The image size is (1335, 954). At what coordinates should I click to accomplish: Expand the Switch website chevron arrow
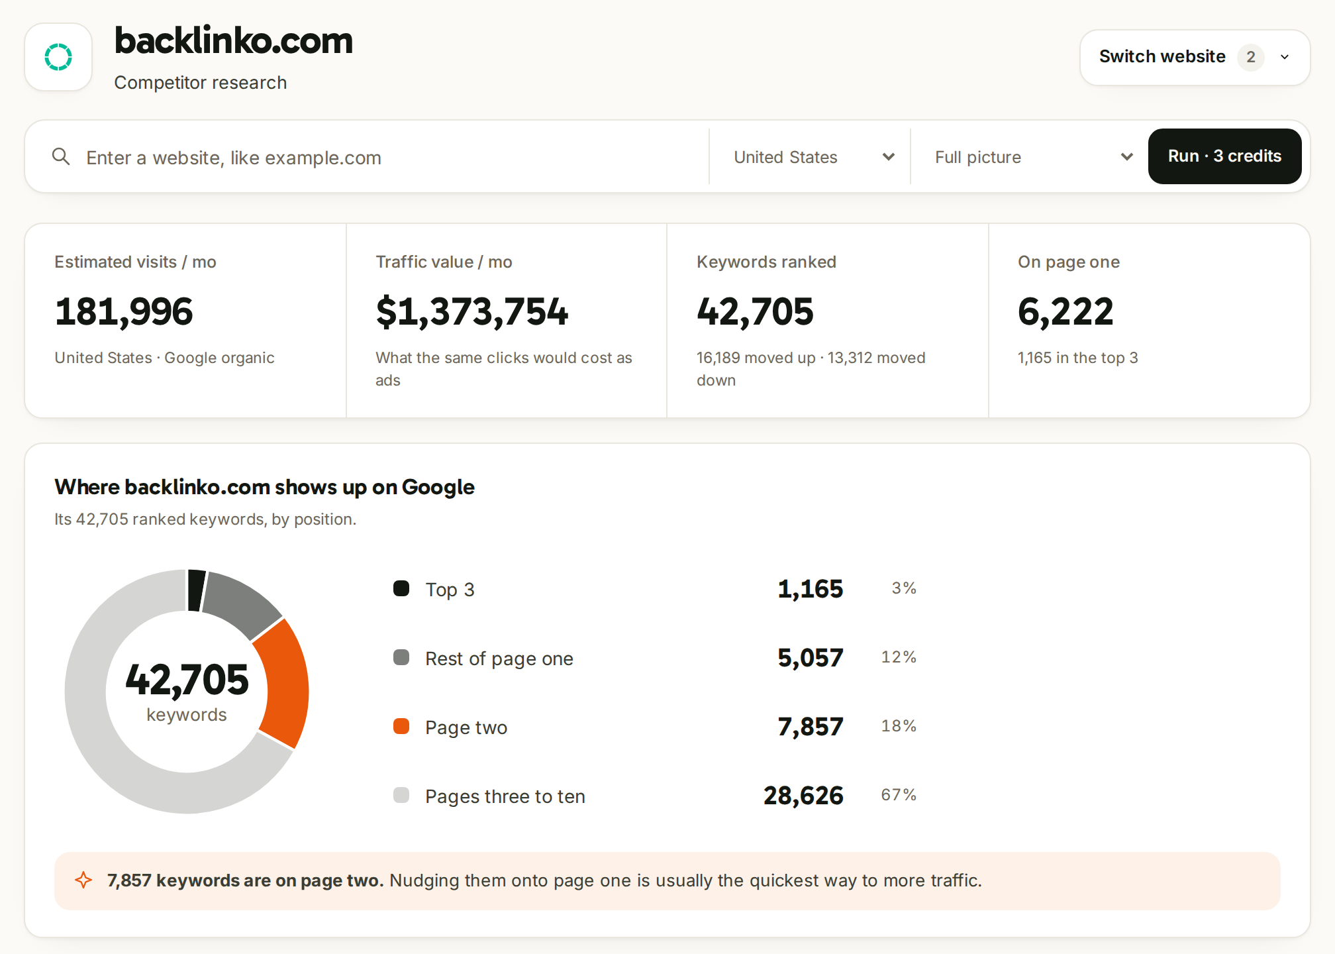[x=1285, y=57]
